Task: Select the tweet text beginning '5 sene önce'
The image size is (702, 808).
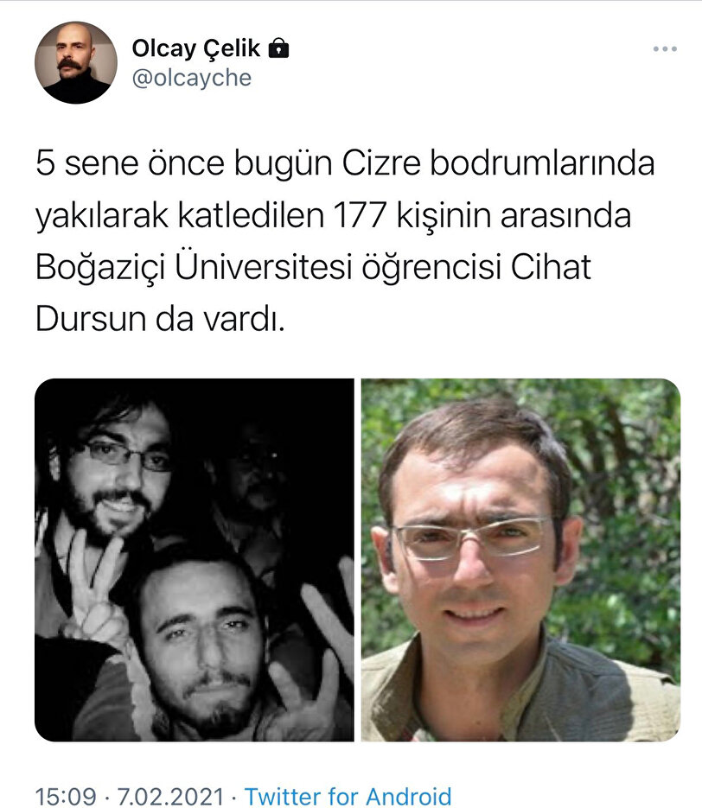Action: coord(345,240)
